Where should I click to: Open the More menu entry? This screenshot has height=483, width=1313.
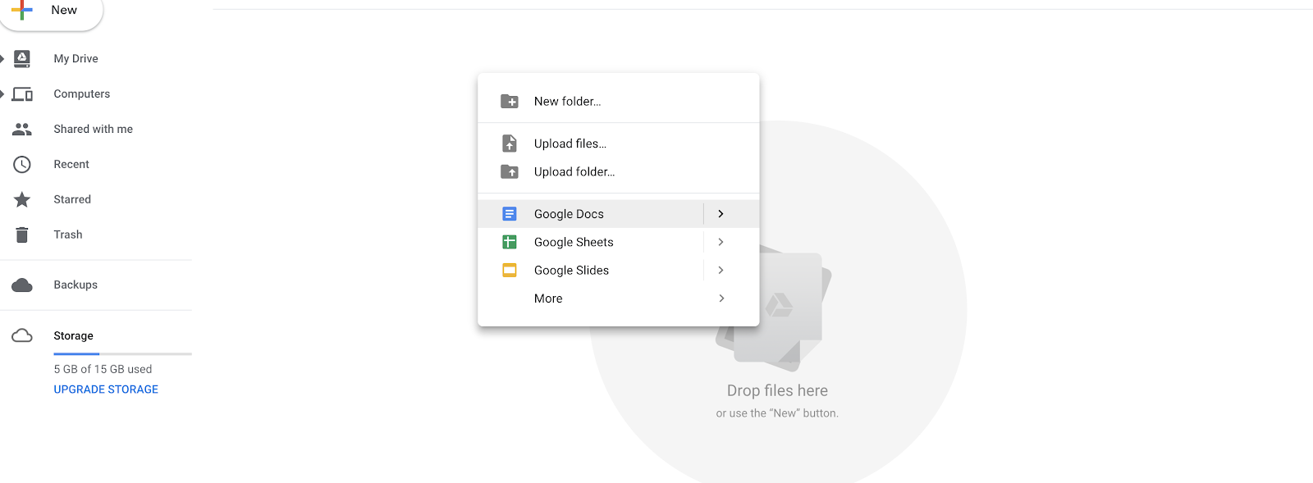[619, 298]
